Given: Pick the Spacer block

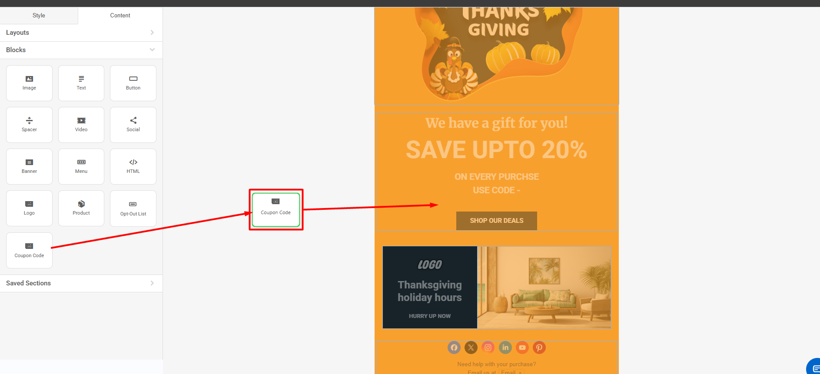Looking at the screenshot, I should coord(29,125).
